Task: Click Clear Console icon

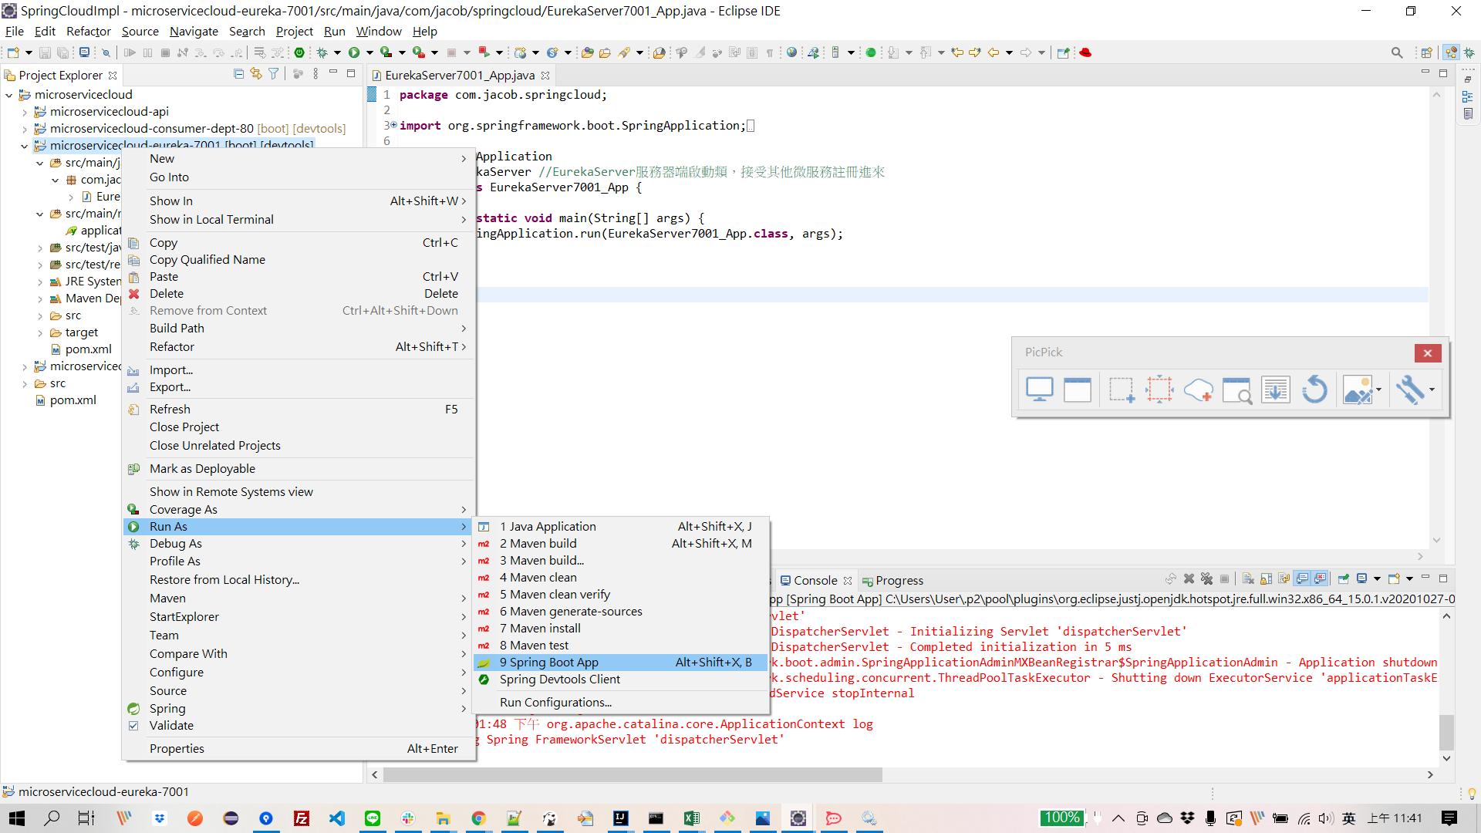Action: 1248,578
